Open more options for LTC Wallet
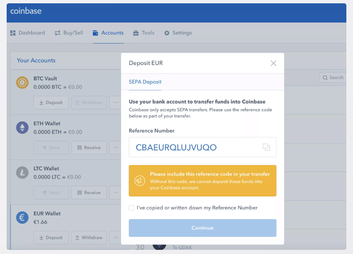The height and width of the screenshot is (254, 353). point(115,193)
